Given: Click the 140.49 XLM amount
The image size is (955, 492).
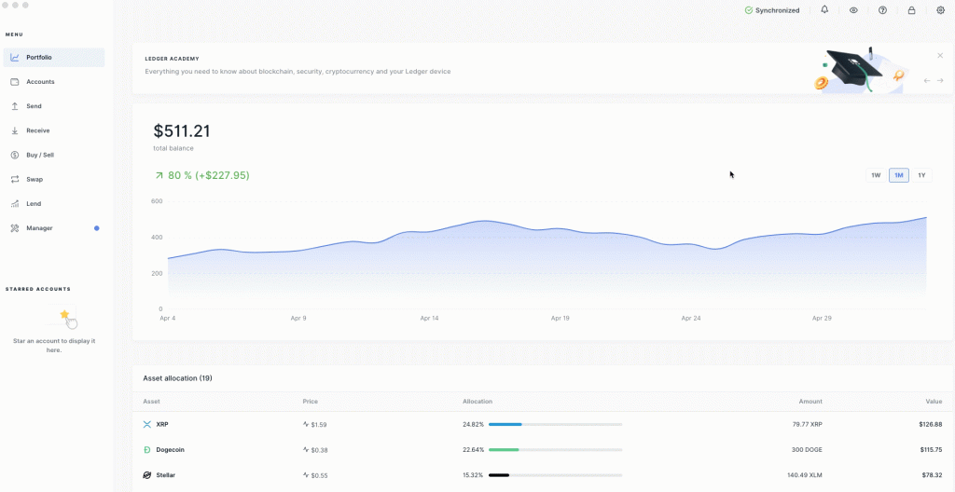Looking at the screenshot, I should (805, 475).
